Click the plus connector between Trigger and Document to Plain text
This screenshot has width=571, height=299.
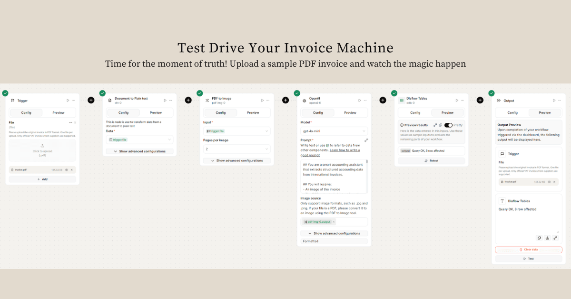click(x=91, y=100)
